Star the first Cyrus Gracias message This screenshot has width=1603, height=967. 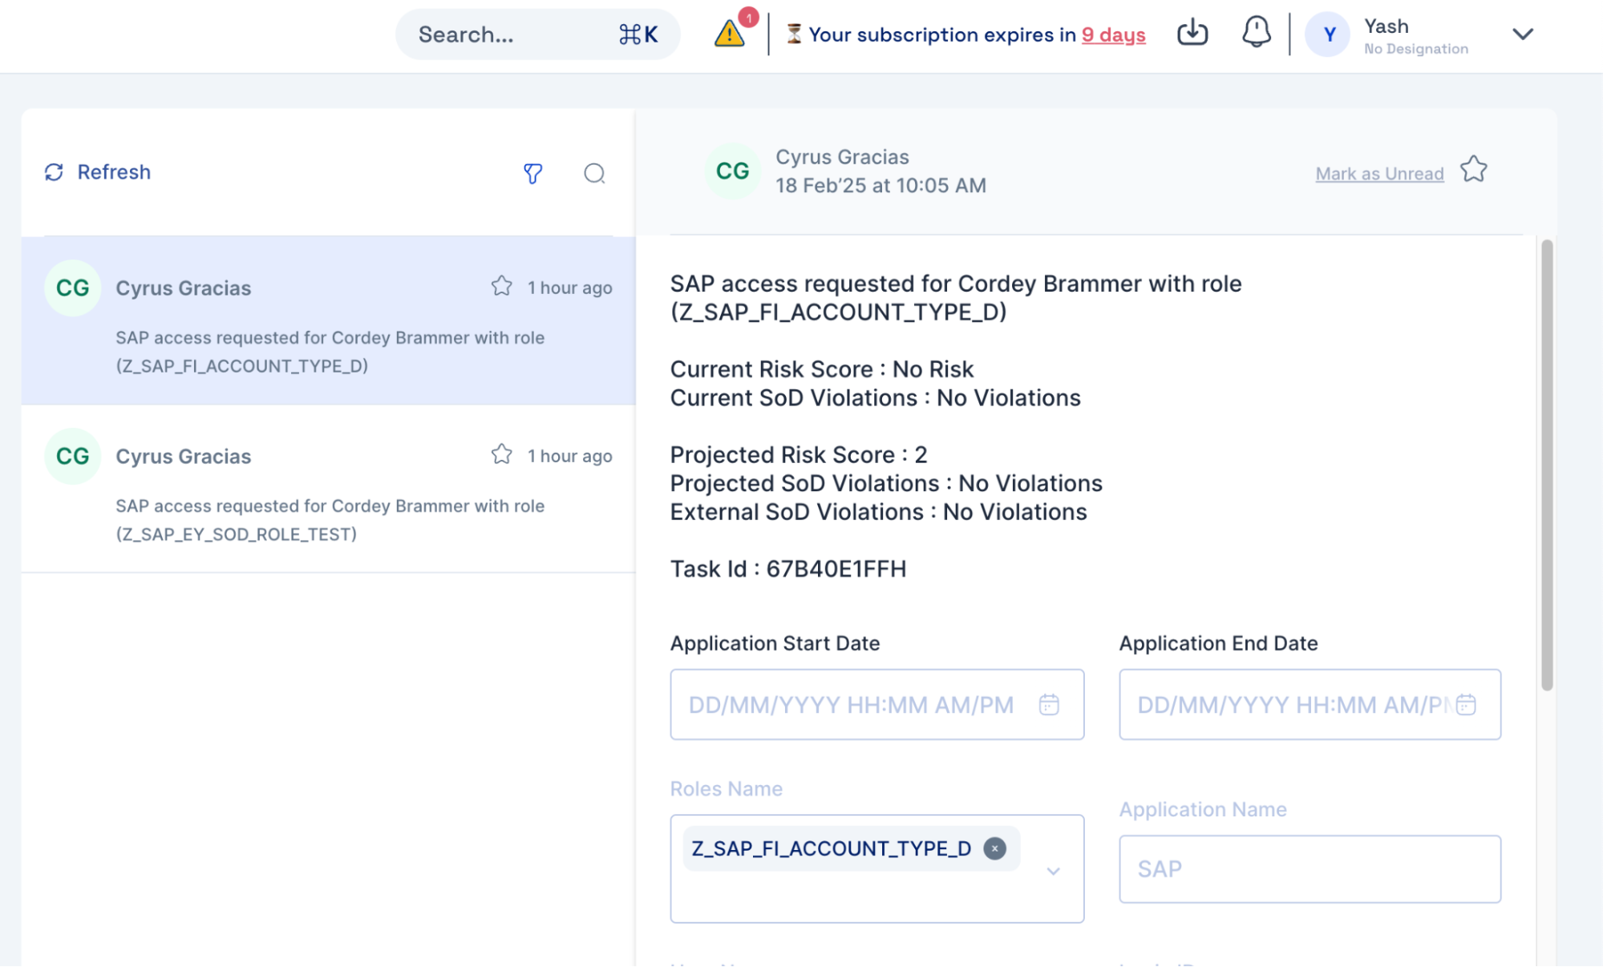502,286
